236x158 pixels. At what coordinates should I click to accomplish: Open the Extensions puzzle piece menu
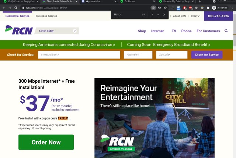(208, 8)
